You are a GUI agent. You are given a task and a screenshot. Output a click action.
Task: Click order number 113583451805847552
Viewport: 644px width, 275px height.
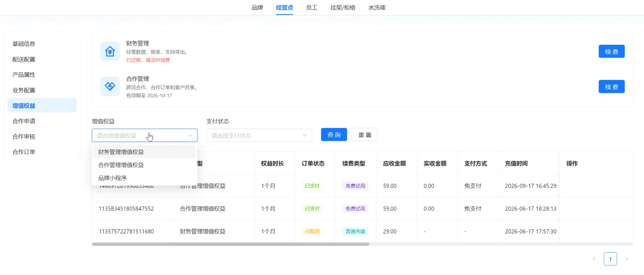126,209
